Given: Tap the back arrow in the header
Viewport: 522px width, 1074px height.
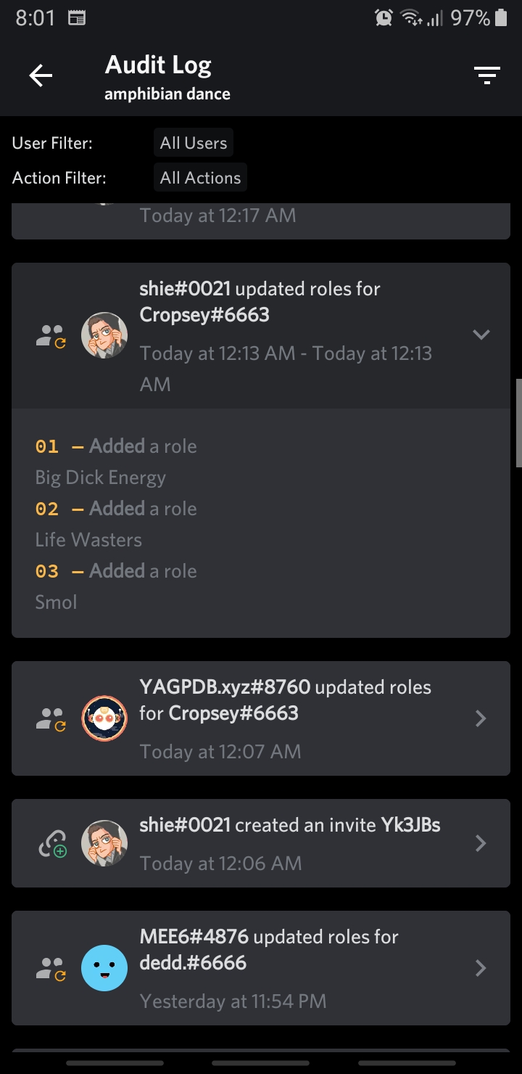Looking at the screenshot, I should 41,75.
